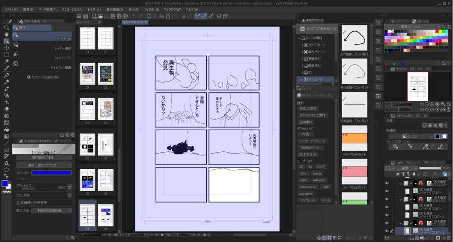
Task: Click New raster layer icon in Layer panel
Action: (411, 238)
